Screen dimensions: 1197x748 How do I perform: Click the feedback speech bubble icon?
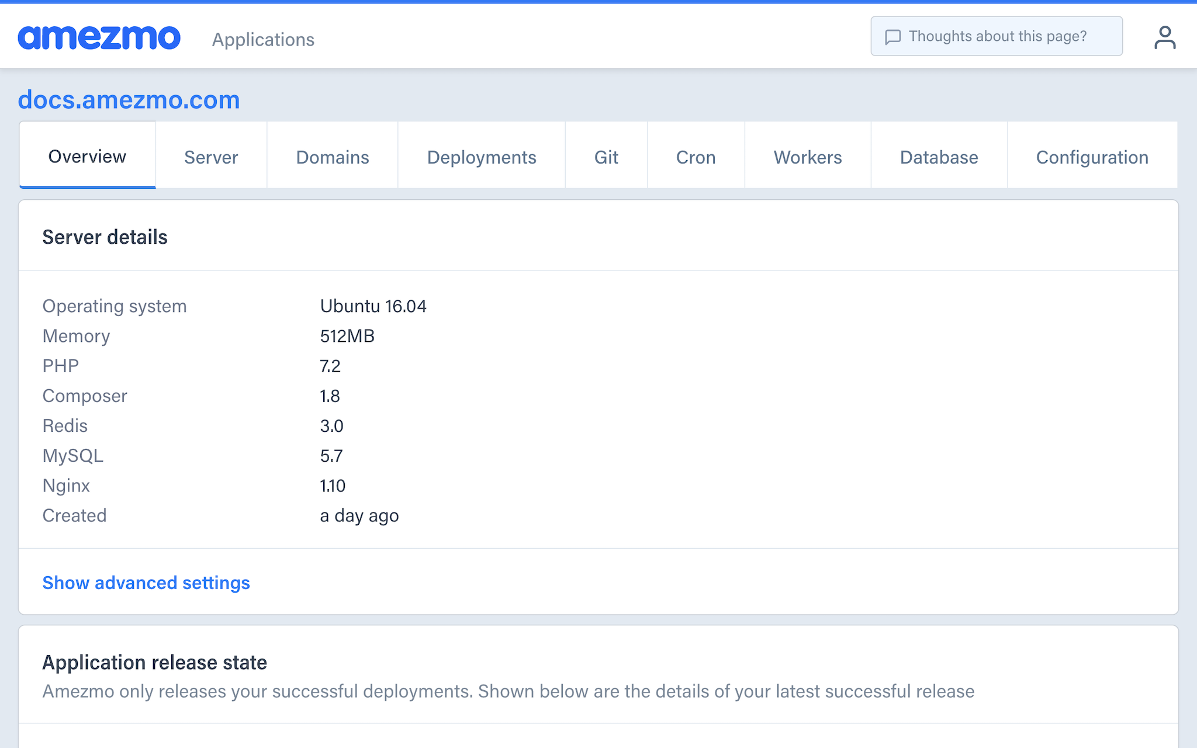(892, 37)
